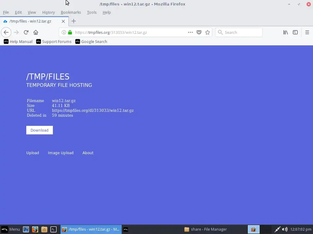Open the Tools menu
Image resolution: width=313 pixels, height=234 pixels.
[92, 12]
